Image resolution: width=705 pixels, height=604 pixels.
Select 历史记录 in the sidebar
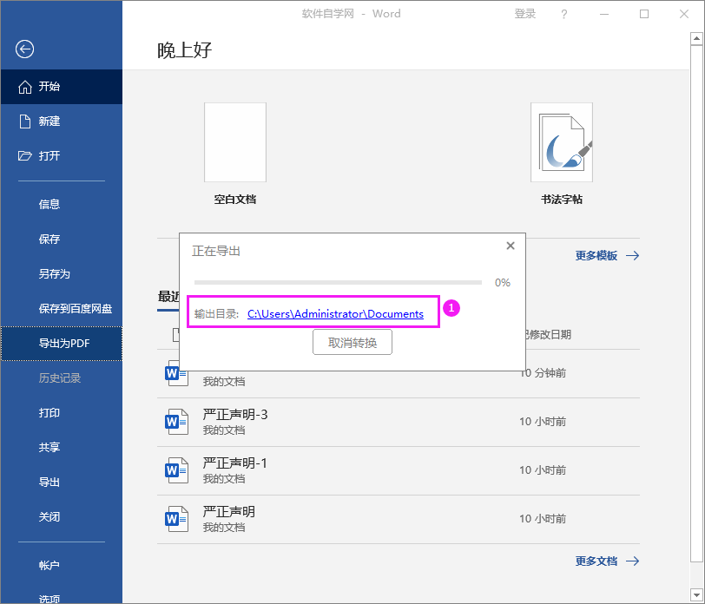pyautogui.click(x=56, y=378)
